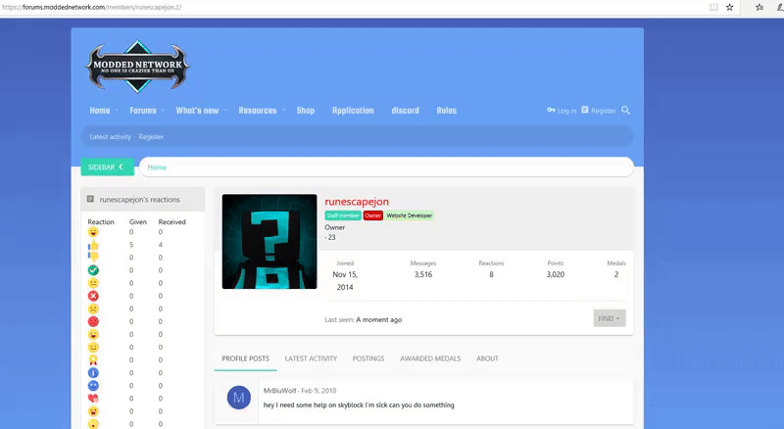Image resolution: width=784 pixels, height=429 pixels.
Task: Open the search magnifier icon
Action: (x=625, y=110)
